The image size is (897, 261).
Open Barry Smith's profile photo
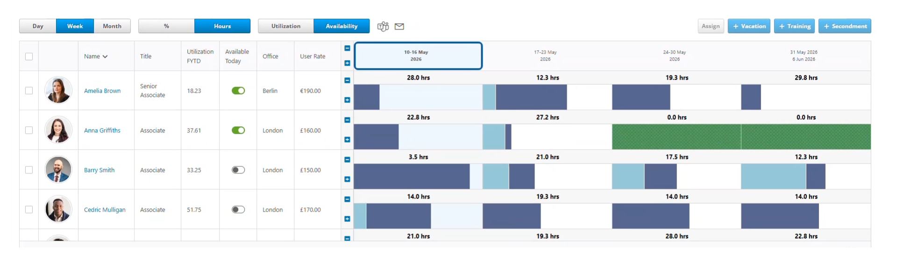[58, 169]
